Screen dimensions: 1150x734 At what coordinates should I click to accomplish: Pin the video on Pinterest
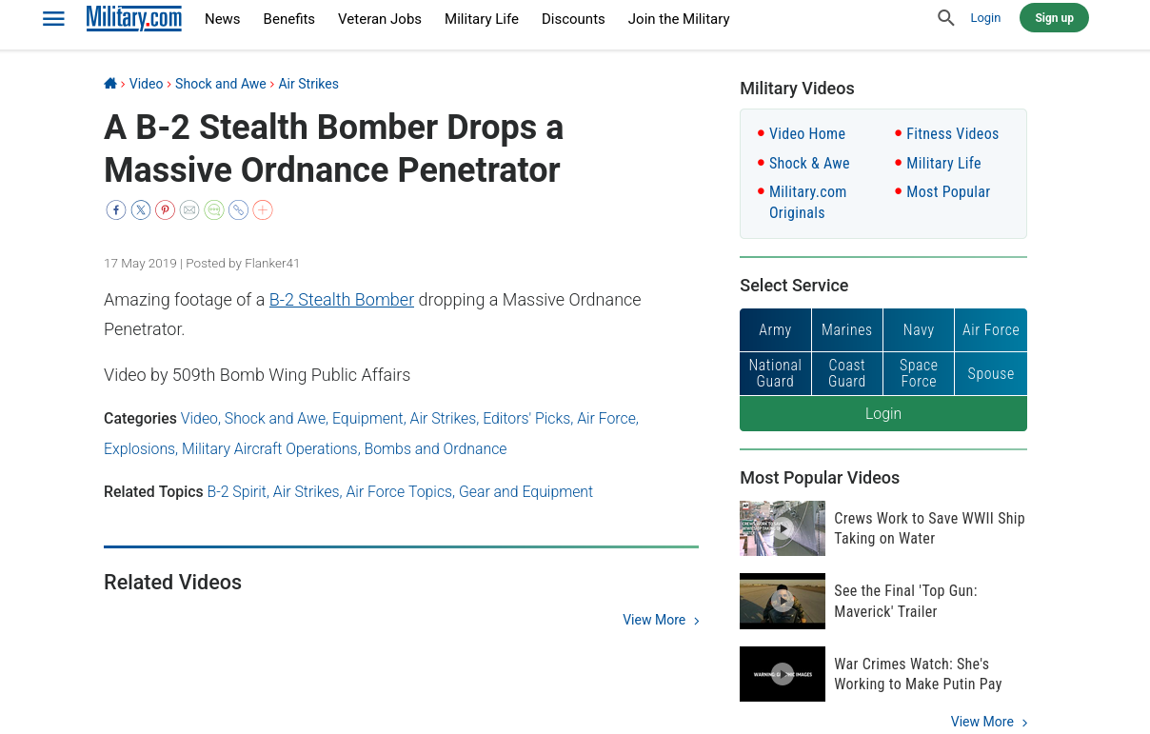point(166,210)
